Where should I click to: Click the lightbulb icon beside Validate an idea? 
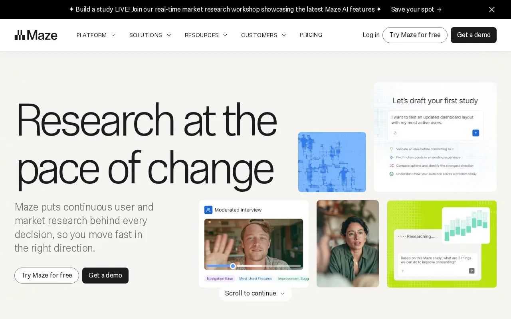click(392, 149)
